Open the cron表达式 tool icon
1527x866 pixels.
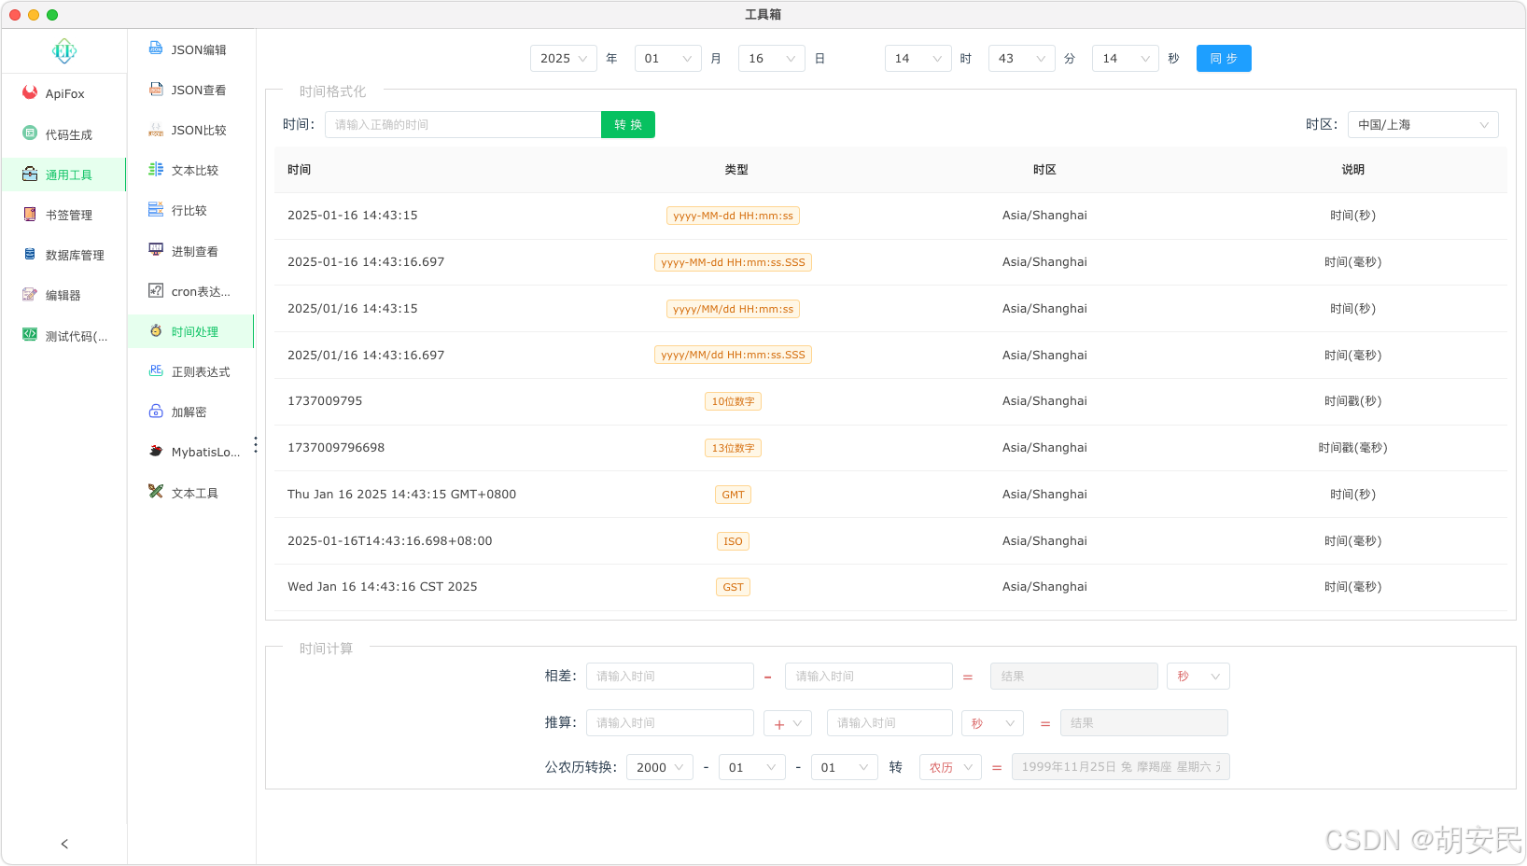point(156,290)
